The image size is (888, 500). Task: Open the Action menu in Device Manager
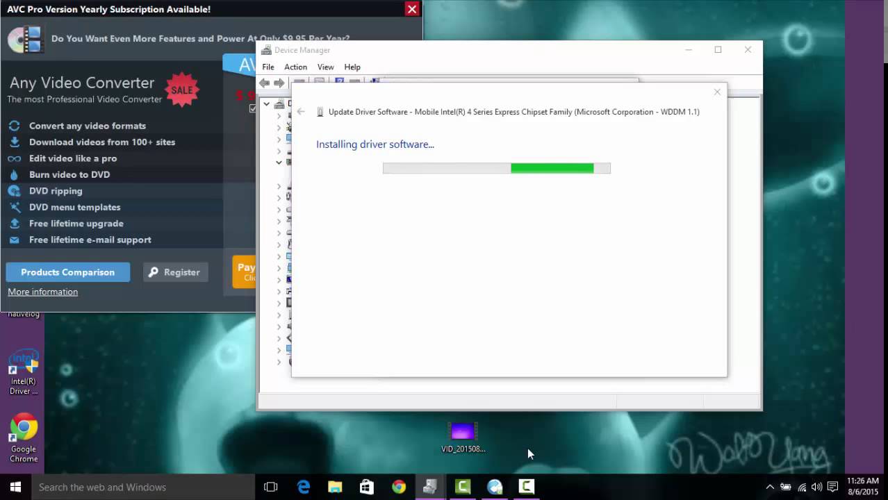click(295, 67)
